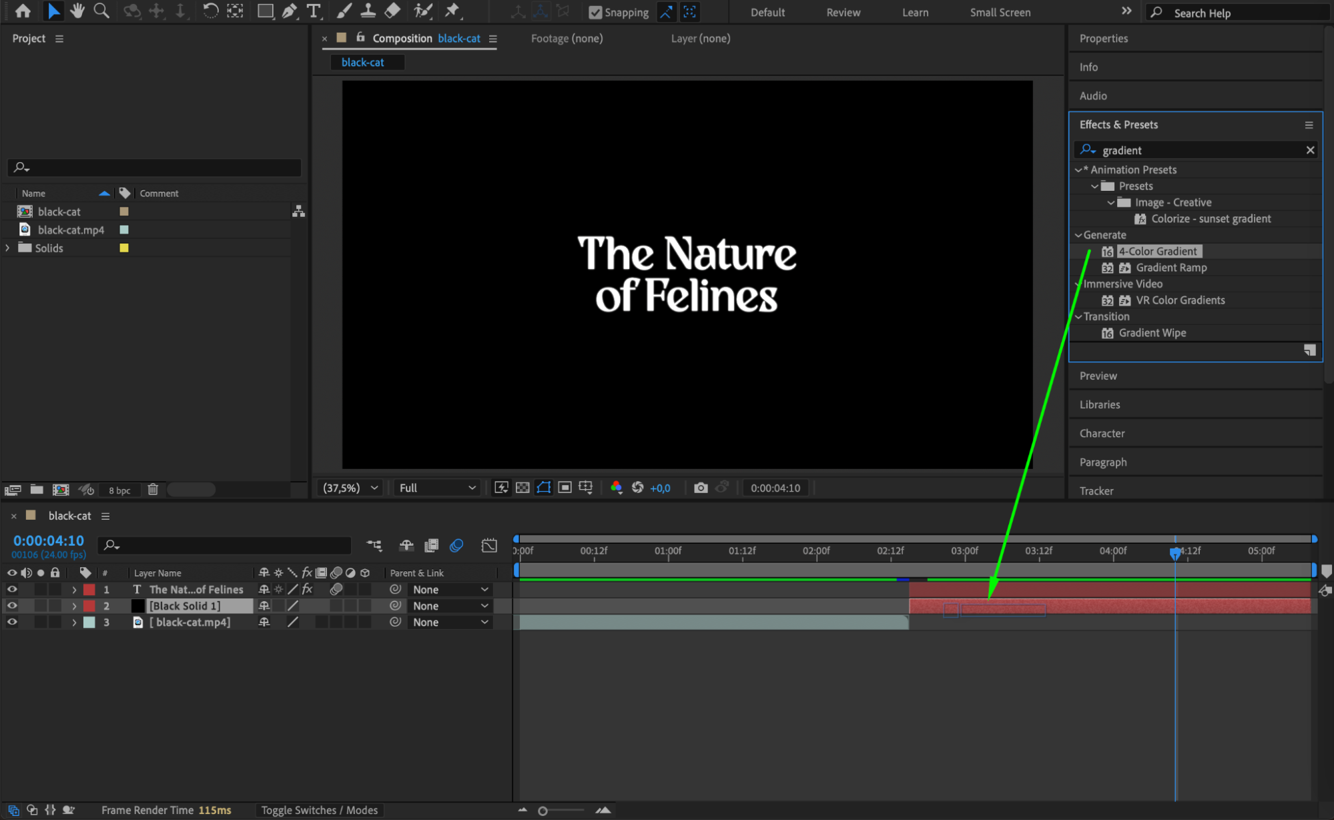Toggle Frame Blending for timeline

[432, 546]
